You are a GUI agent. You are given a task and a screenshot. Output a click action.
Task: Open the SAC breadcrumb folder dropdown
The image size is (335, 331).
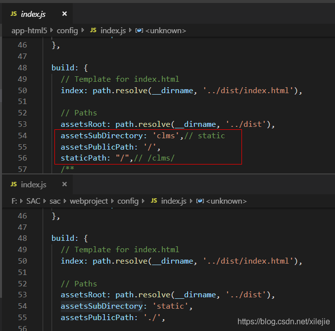33,201
